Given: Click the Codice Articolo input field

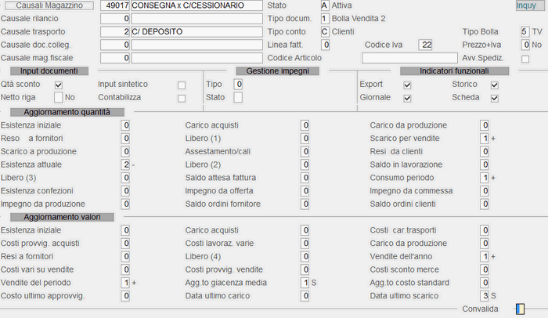Looking at the screenshot, I should tap(409, 58).
